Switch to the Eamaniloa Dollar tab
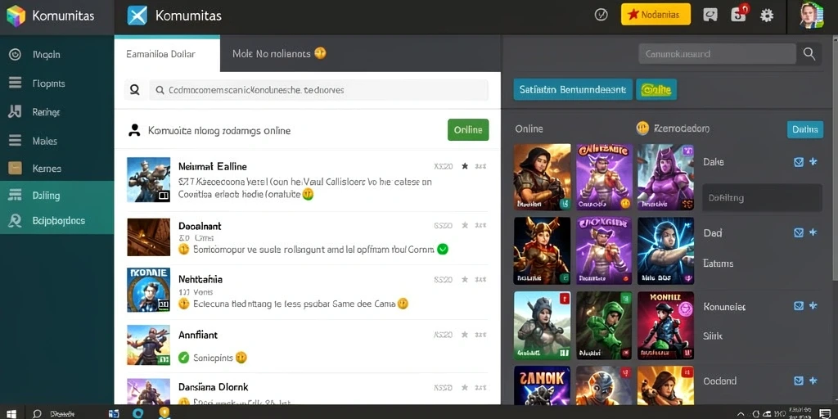Screen dimensions: 838x419 click(167, 54)
